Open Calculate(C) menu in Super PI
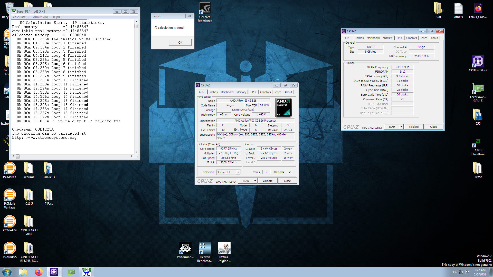493x277 pixels. 21,17
